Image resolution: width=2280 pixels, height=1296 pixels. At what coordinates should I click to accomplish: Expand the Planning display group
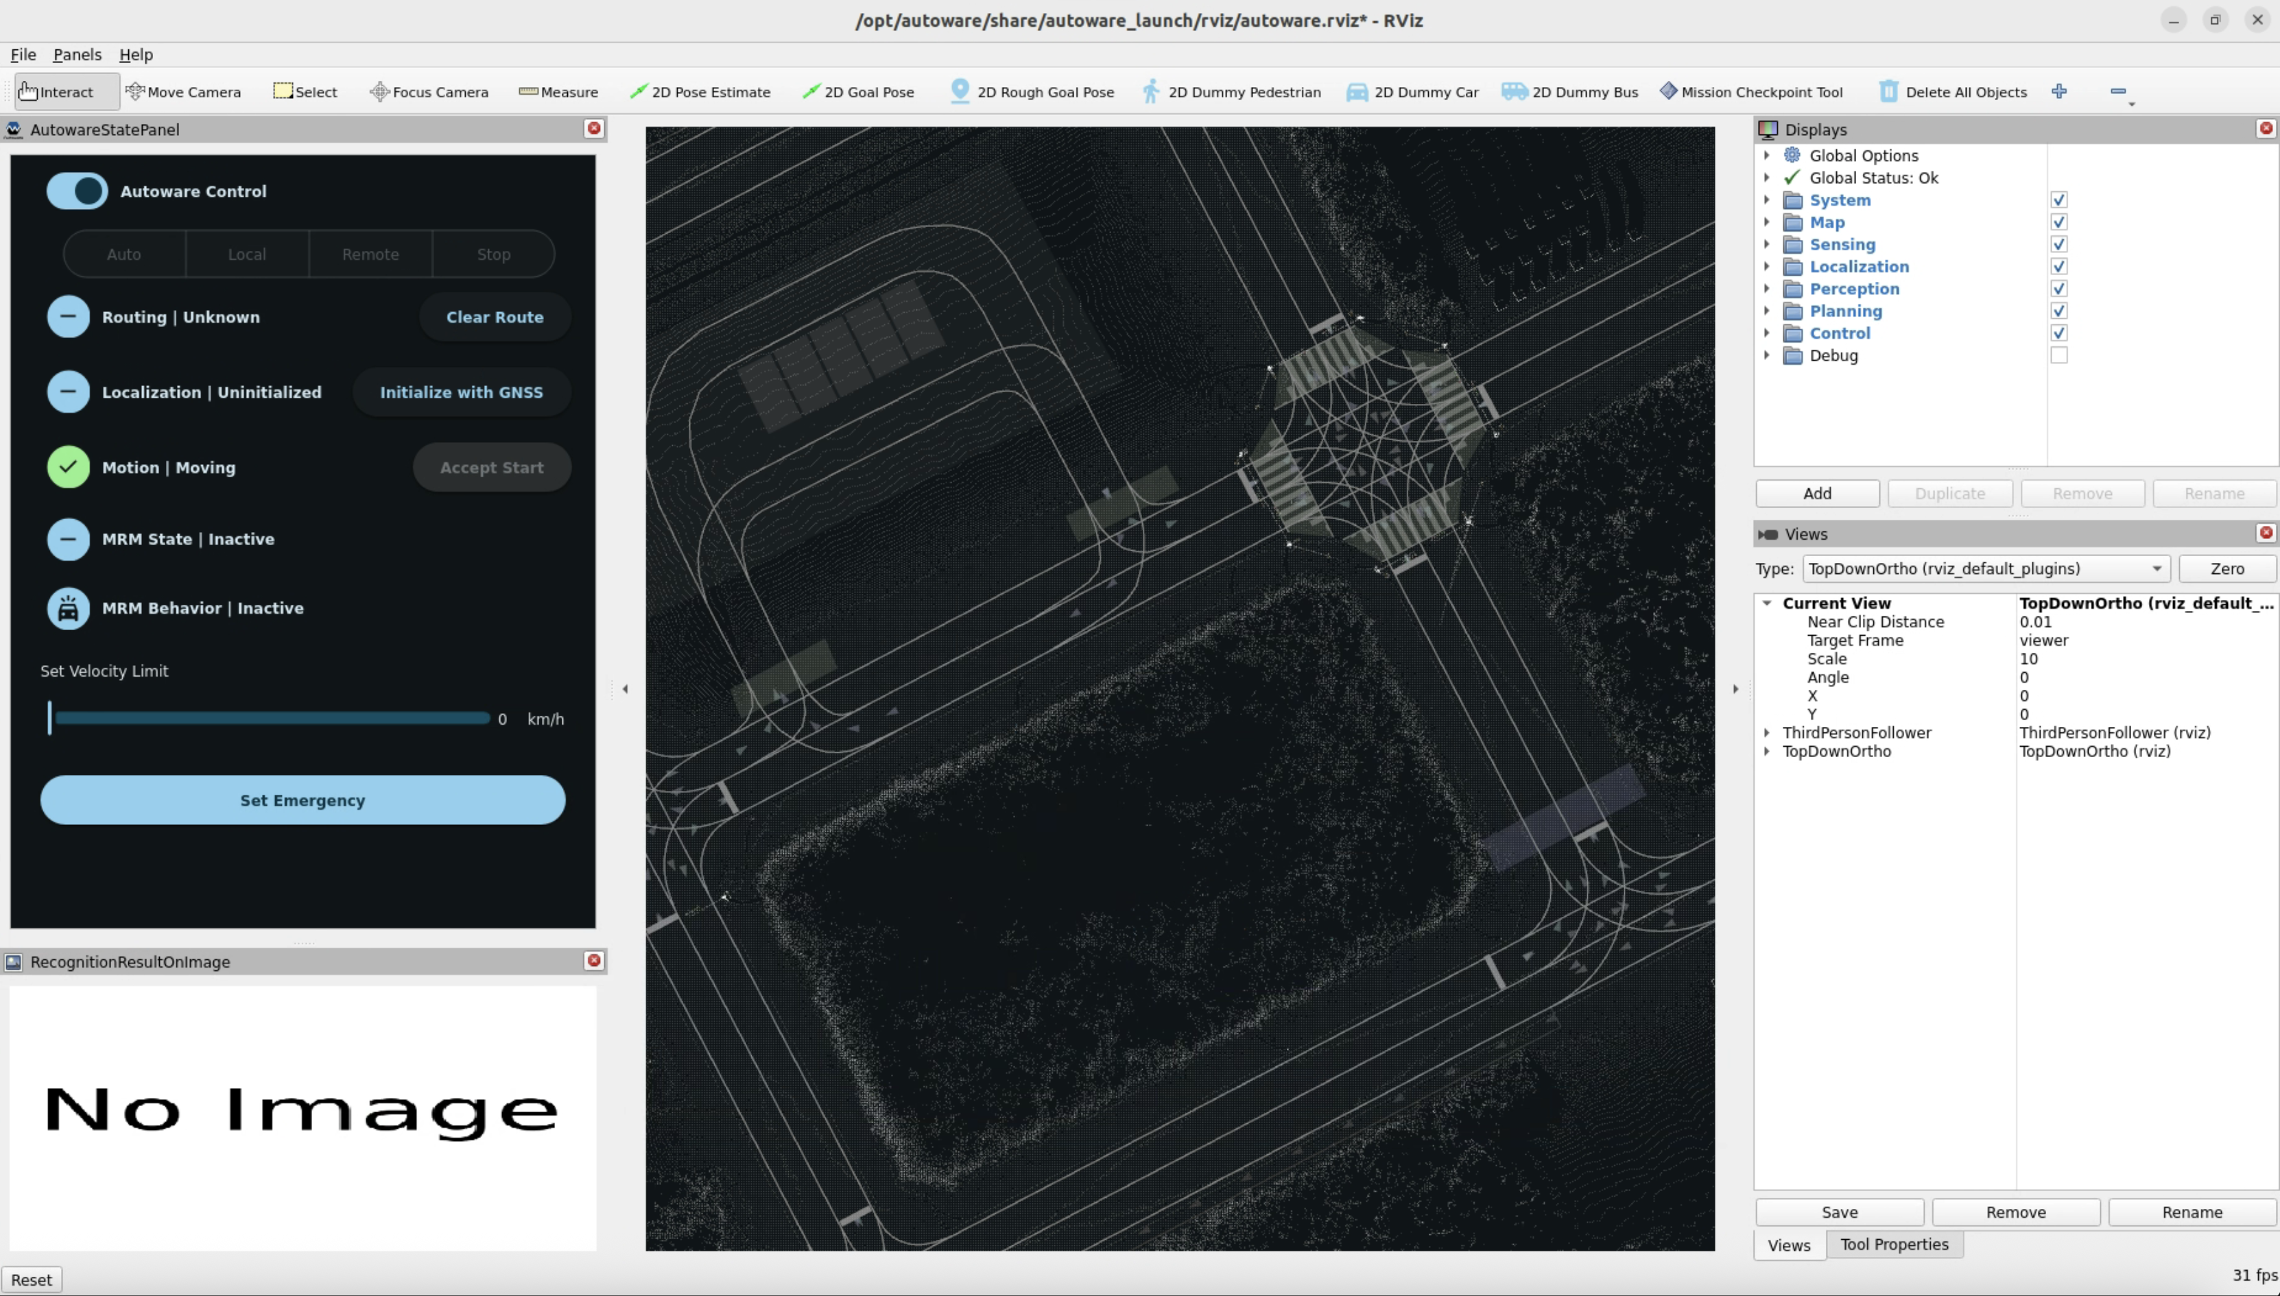1767,311
